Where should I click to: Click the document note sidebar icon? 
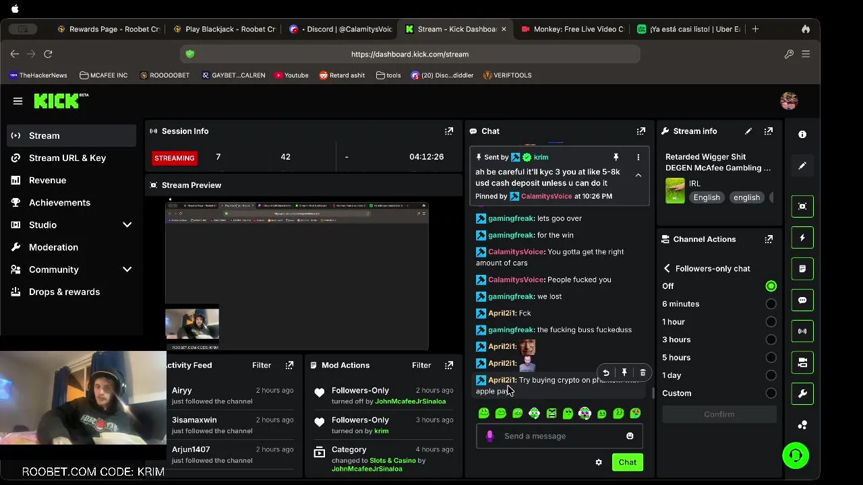tap(802, 269)
